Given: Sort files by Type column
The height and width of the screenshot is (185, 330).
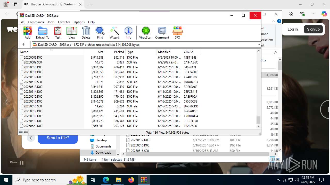Looking at the screenshot, I should [x=141, y=52].
